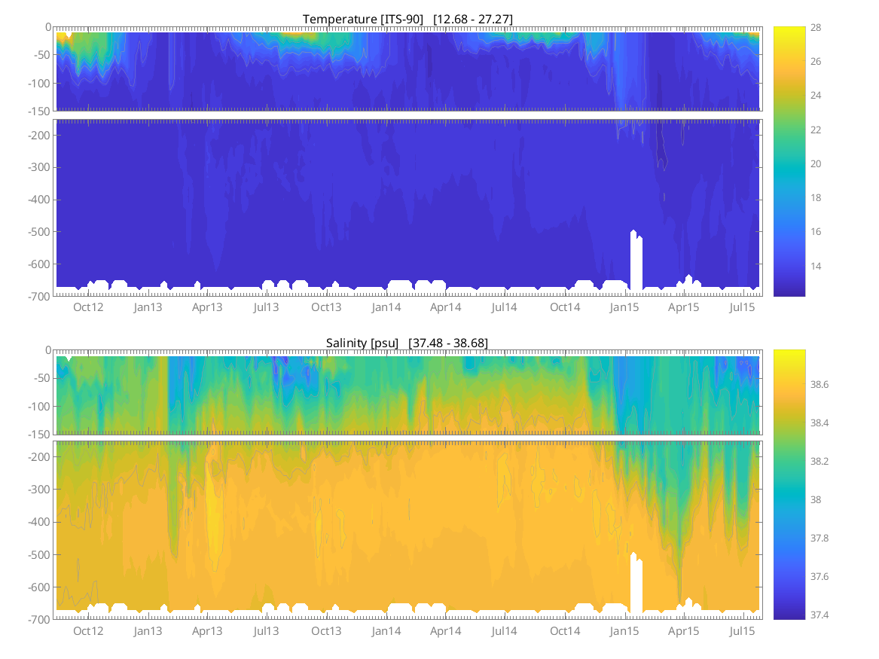Click the -400 depth label on temperature axis
The height and width of the screenshot is (659, 879).
pyautogui.click(x=37, y=200)
